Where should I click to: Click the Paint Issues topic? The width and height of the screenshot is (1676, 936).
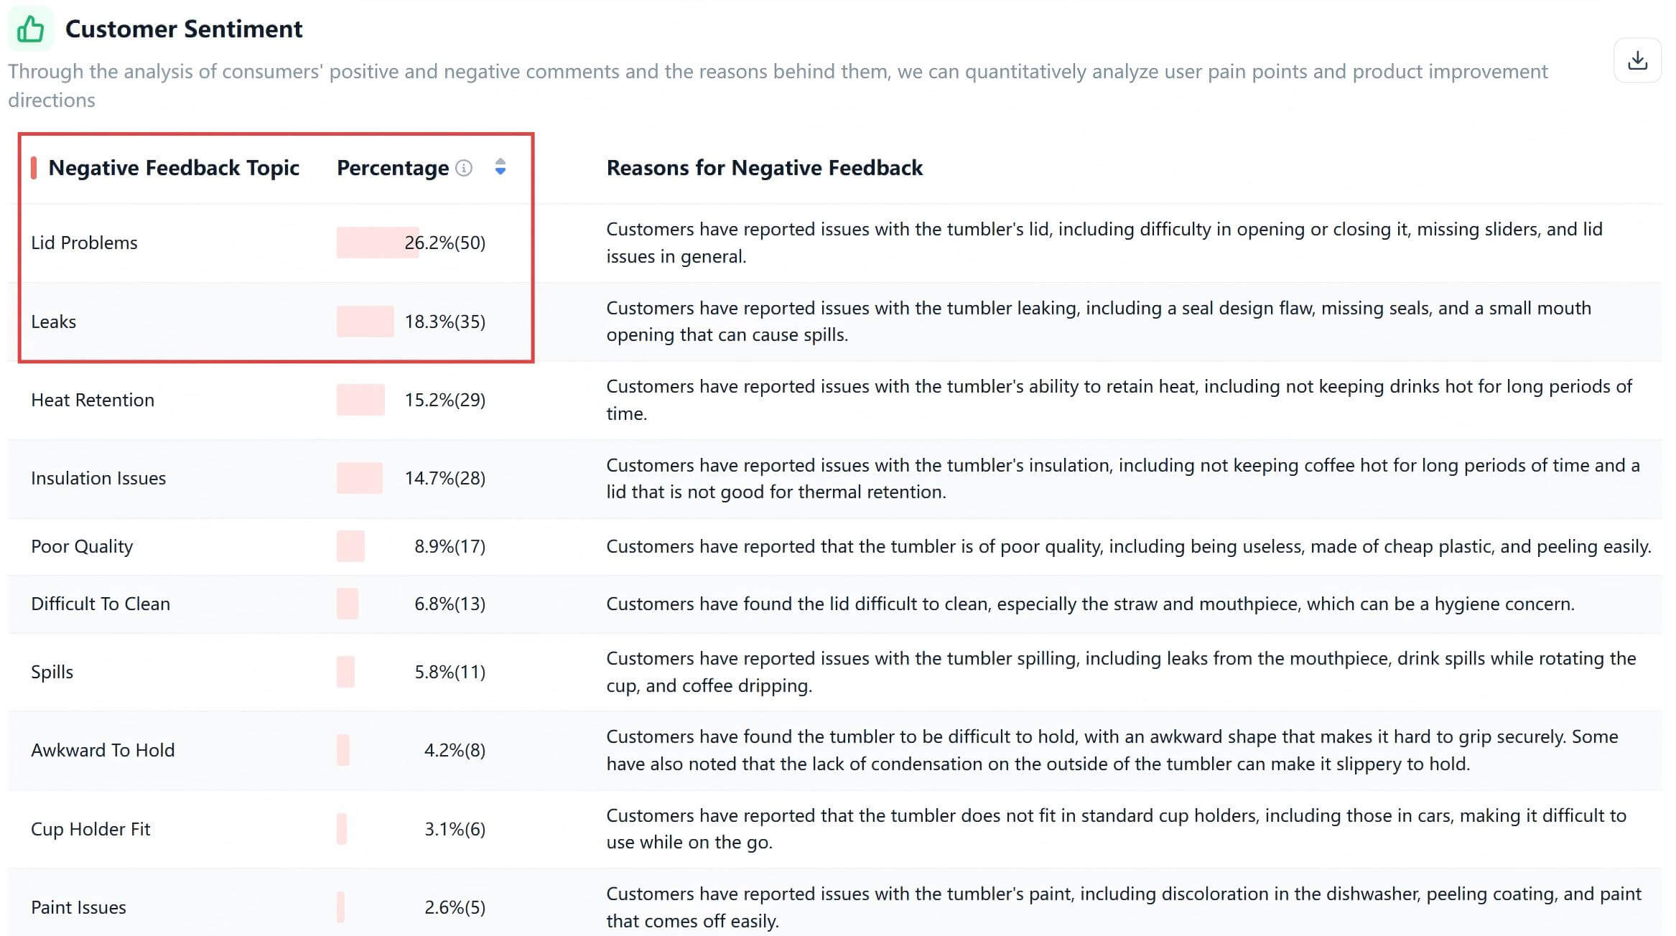click(x=78, y=907)
